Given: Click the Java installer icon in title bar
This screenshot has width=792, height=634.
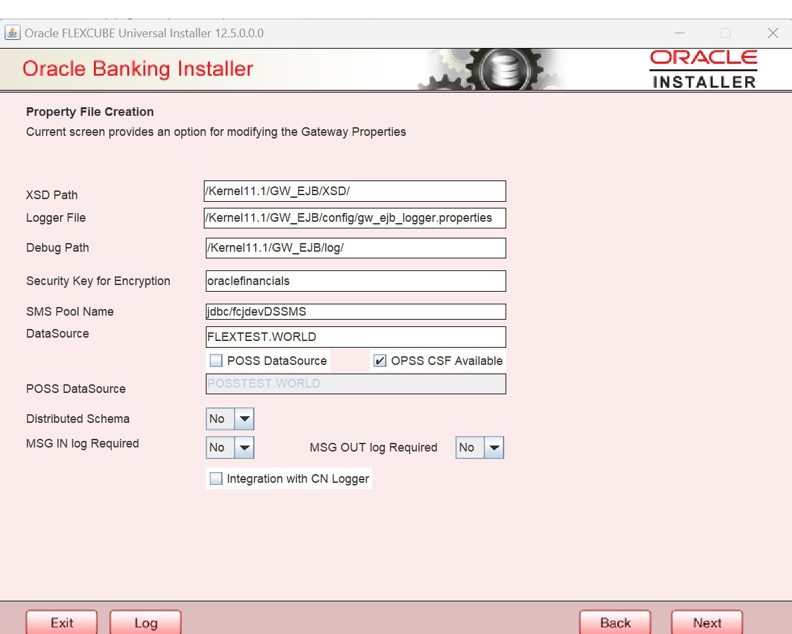Looking at the screenshot, I should click(12, 33).
